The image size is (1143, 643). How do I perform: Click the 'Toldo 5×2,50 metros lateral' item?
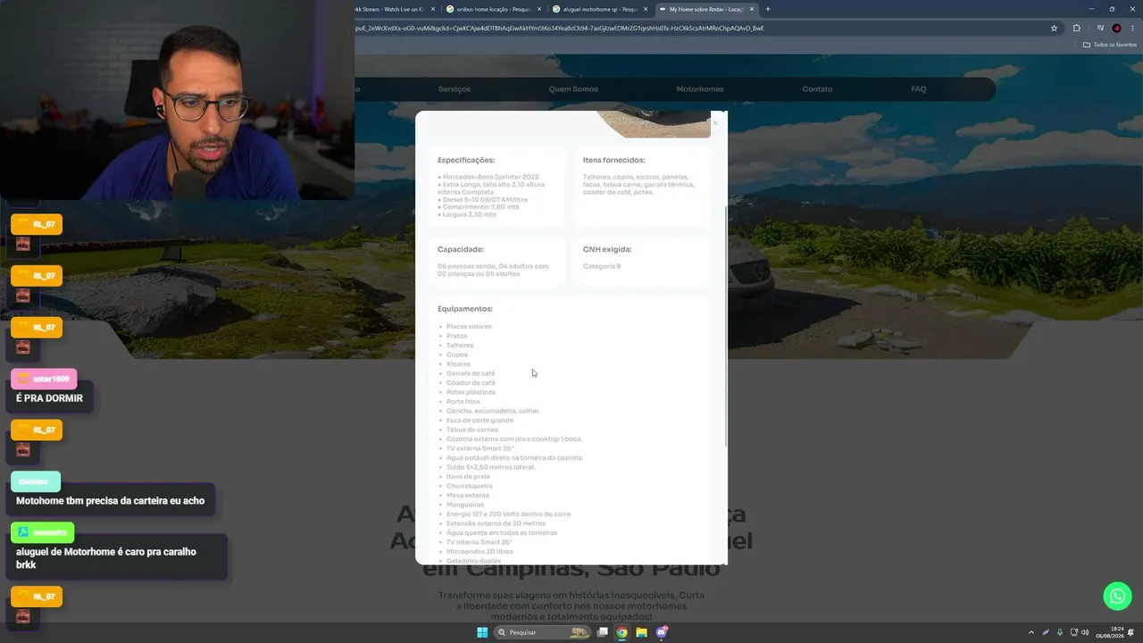coord(491,467)
